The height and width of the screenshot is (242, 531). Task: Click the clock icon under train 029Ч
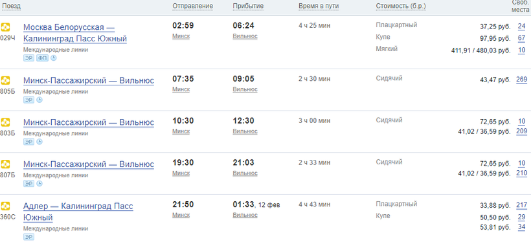coord(54,58)
